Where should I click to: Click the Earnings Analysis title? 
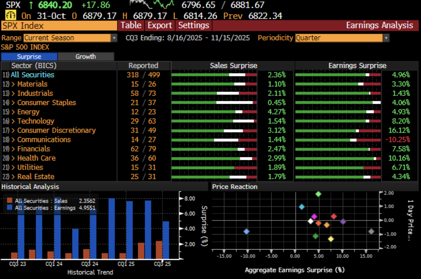point(380,25)
